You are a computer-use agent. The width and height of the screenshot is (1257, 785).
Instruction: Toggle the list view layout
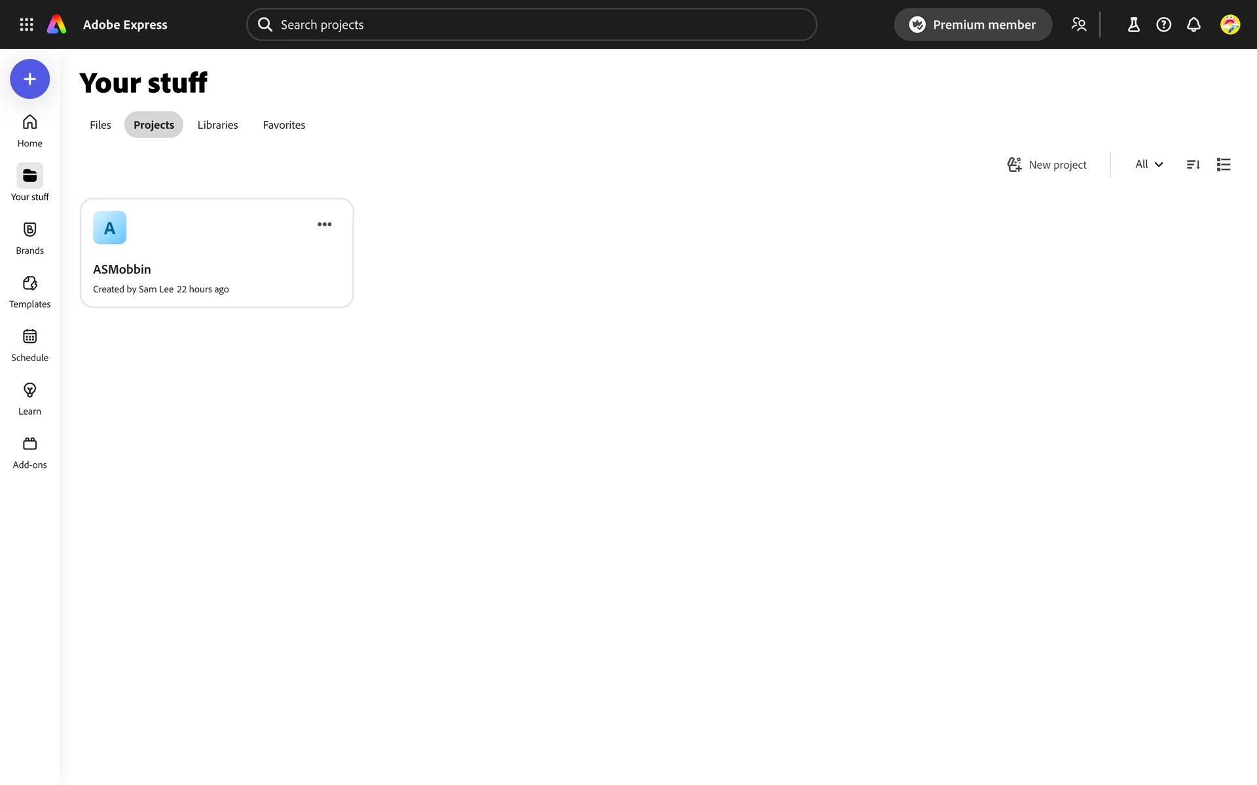coord(1223,165)
